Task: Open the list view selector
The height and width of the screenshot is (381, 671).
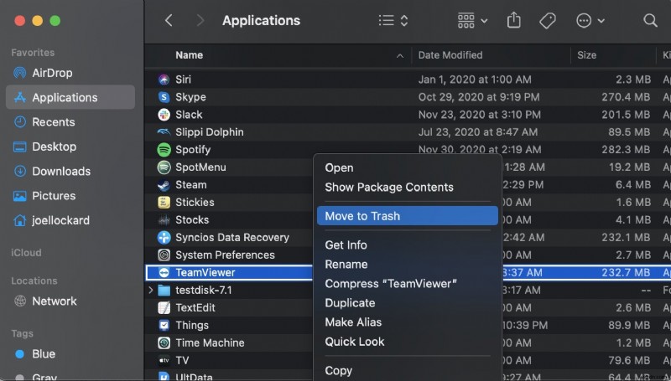Action: pos(393,20)
